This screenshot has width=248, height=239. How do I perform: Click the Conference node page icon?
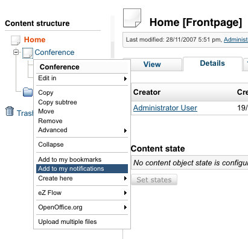[28, 53]
